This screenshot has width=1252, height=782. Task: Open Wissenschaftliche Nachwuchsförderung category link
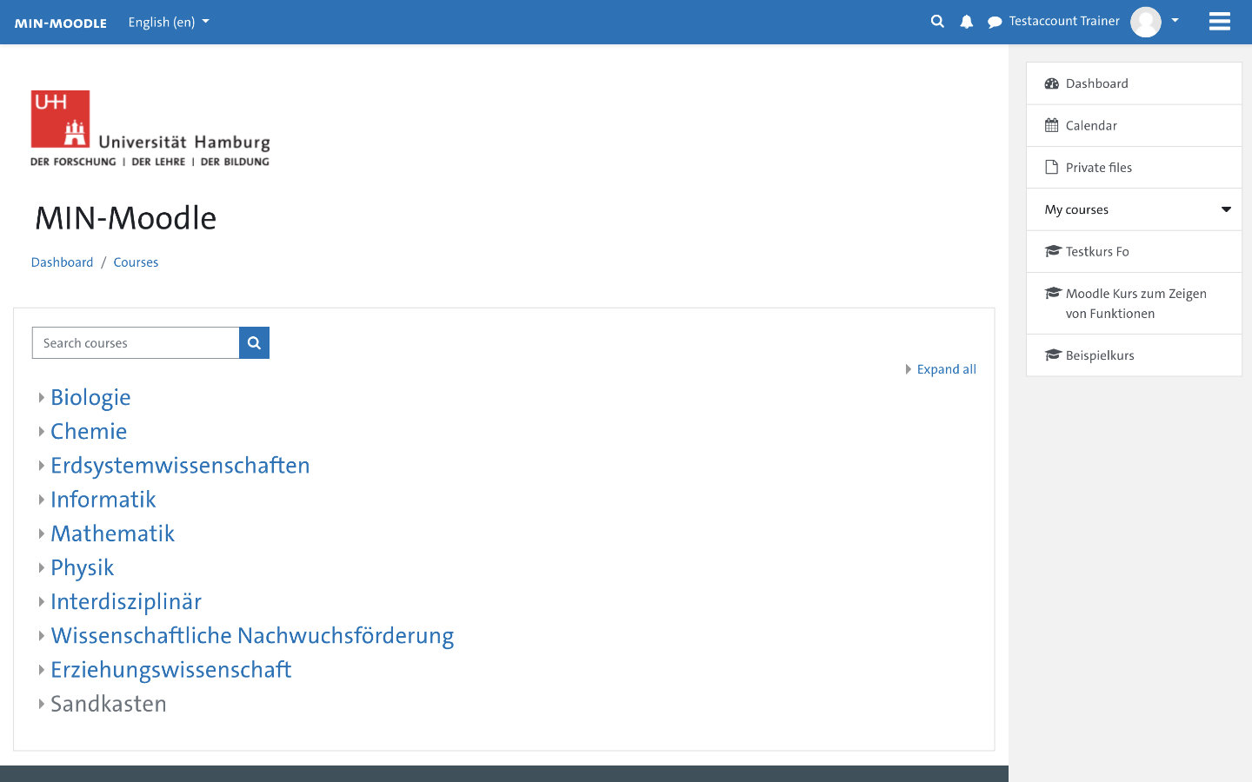pyautogui.click(x=252, y=635)
